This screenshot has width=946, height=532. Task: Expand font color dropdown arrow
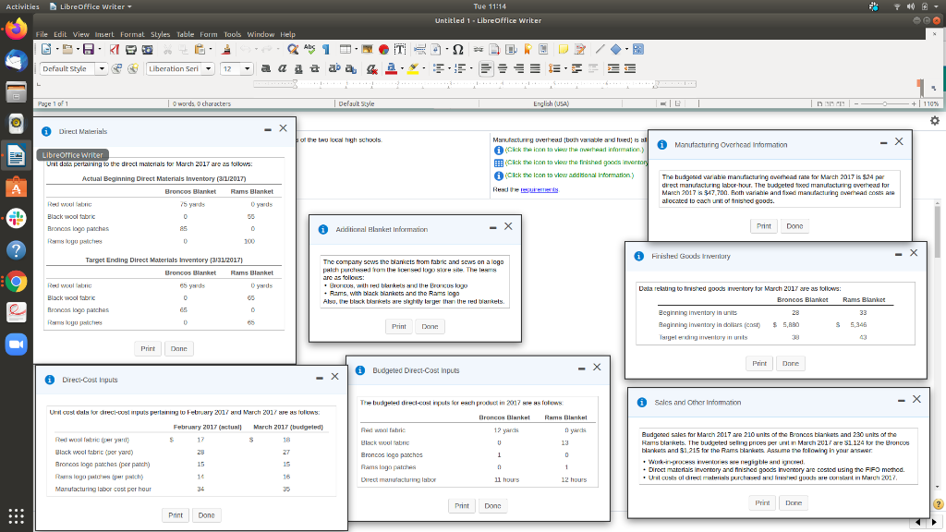click(402, 68)
